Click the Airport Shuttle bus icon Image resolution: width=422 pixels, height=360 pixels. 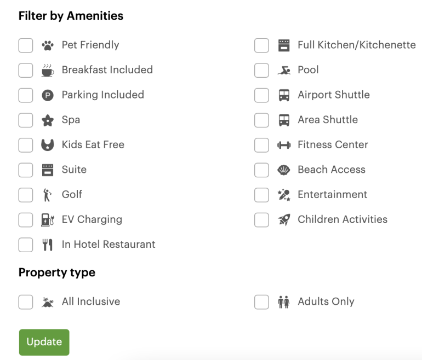click(x=283, y=95)
